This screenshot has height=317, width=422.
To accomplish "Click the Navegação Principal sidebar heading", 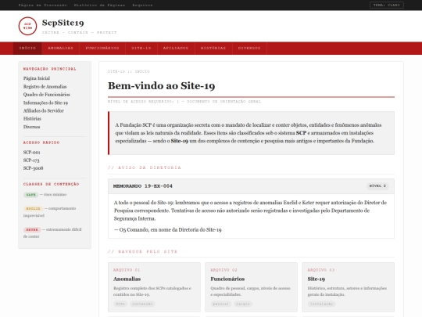I will [50, 69].
